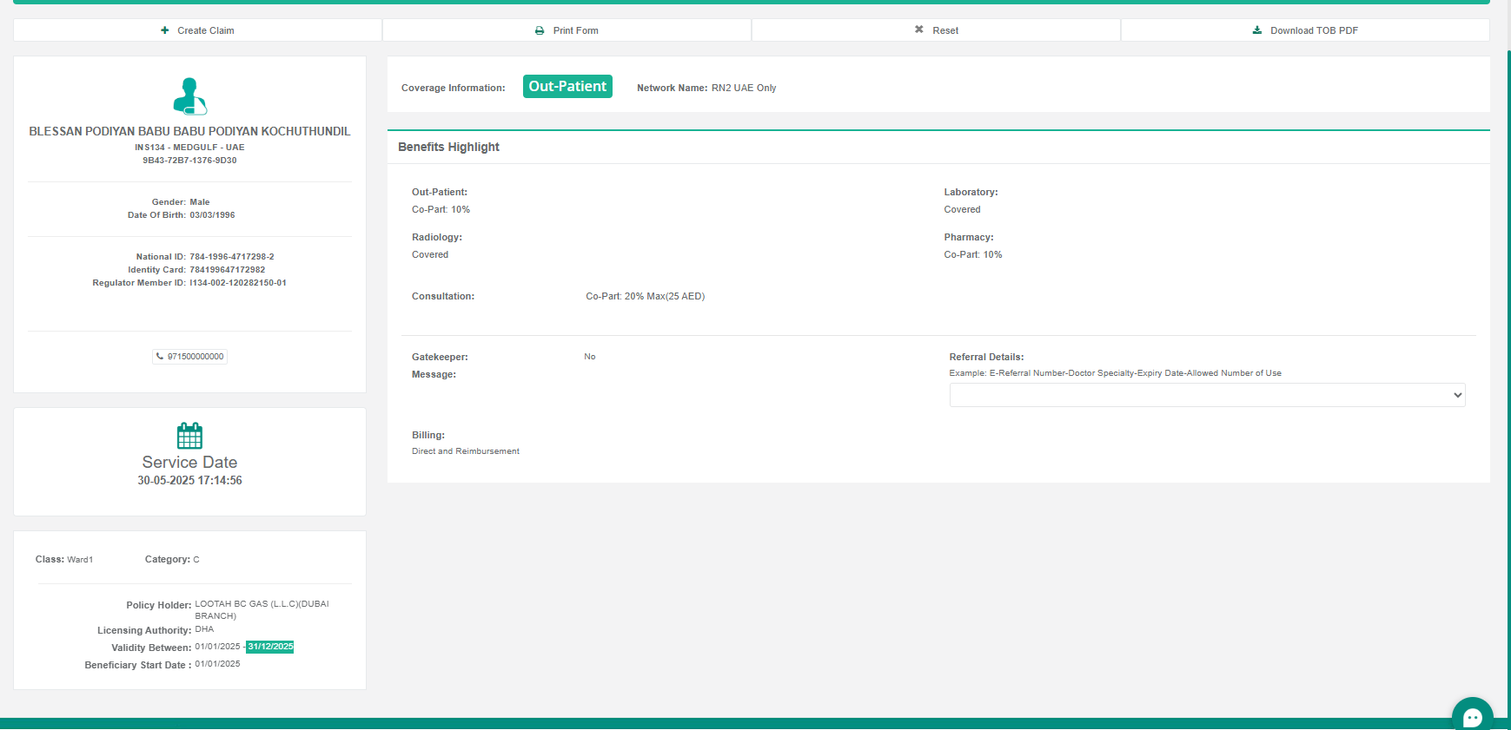
Task: Click the printer icon for Print Form
Action: coord(540,30)
